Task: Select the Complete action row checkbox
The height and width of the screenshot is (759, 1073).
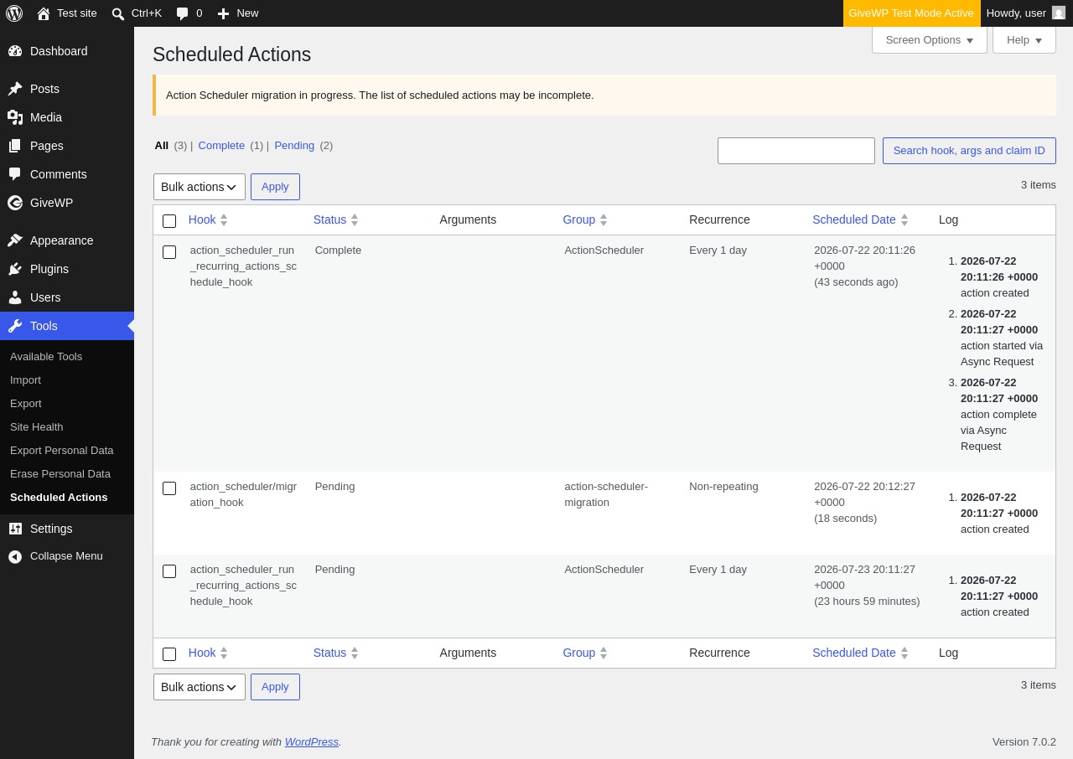Action: 169,252
